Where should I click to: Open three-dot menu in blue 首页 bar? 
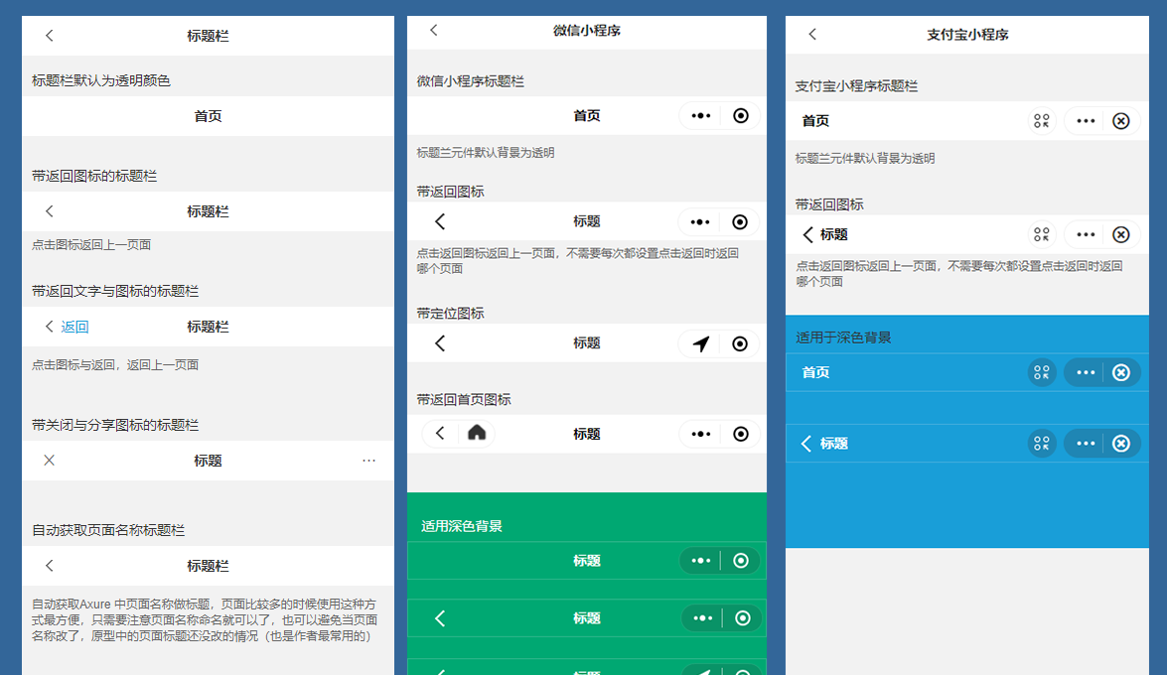[x=1086, y=372]
